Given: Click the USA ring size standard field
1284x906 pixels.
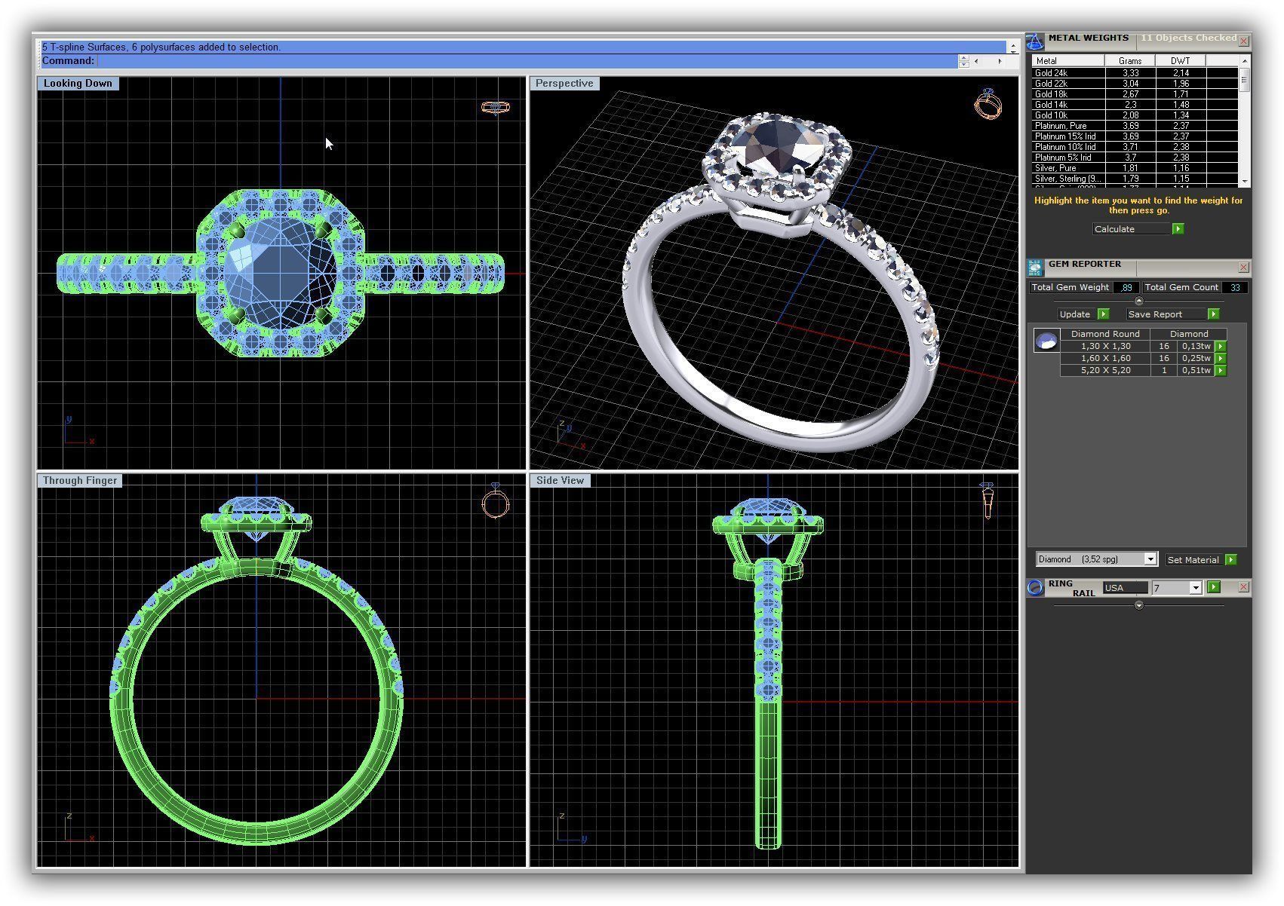Looking at the screenshot, I should click(1125, 588).
